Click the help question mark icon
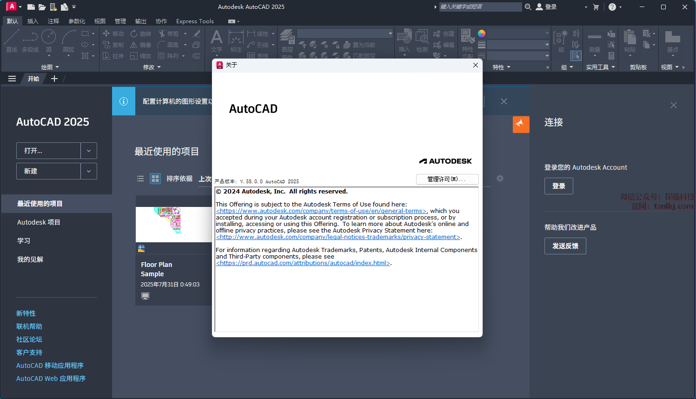Viewport: 696px width, 399px height. [612, 7]
